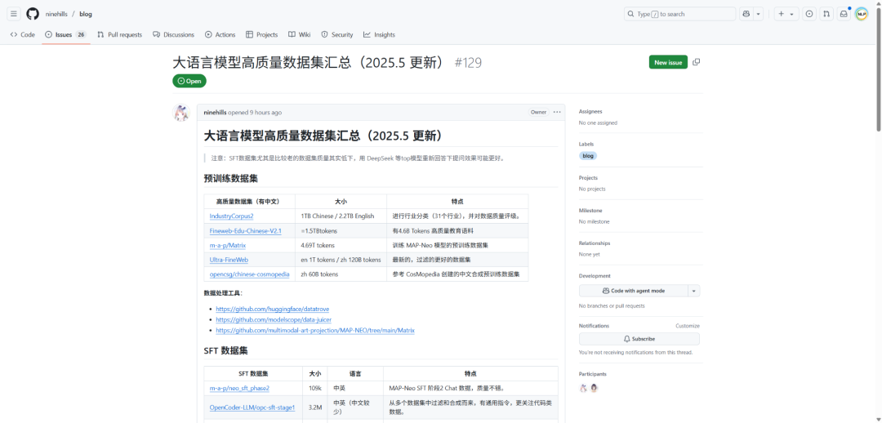Screen dimensions: 882x423
Task: Click the Relationships sidebar heading
Action: 595,243
